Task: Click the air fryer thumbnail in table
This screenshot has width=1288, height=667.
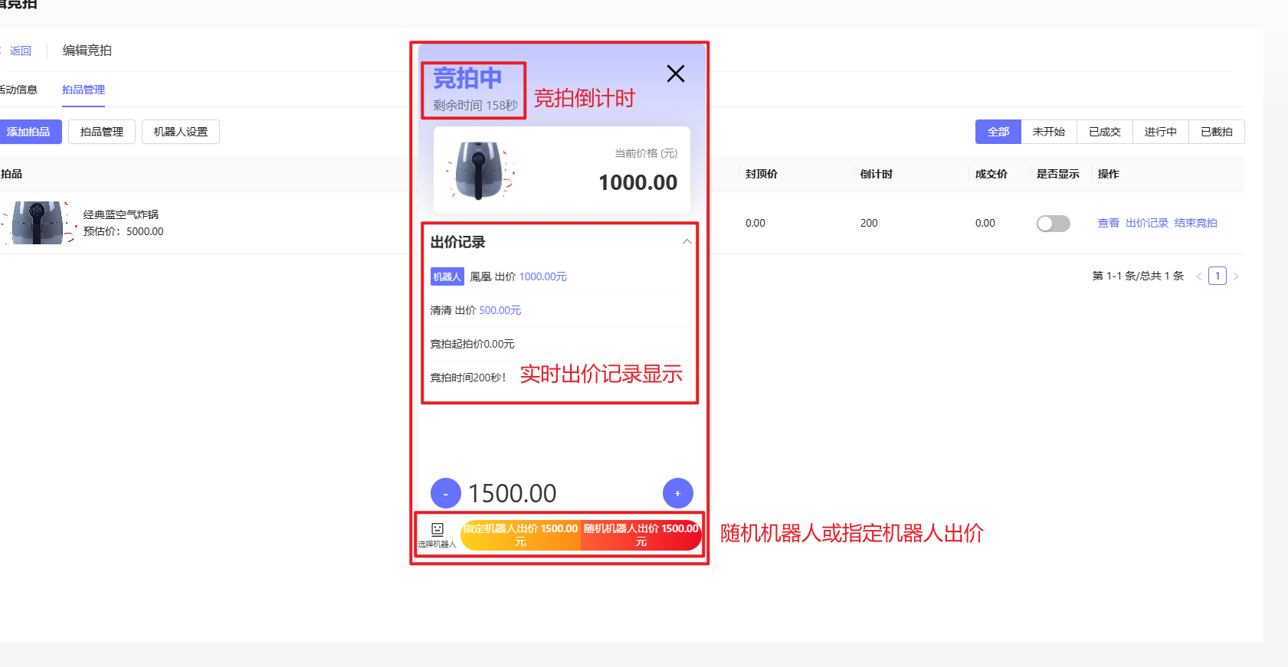Action: 38,223
